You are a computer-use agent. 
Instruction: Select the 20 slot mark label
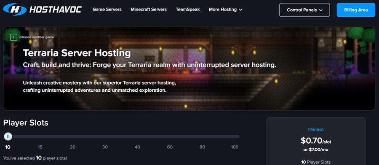pyautogui.click(x=72, y=147)
